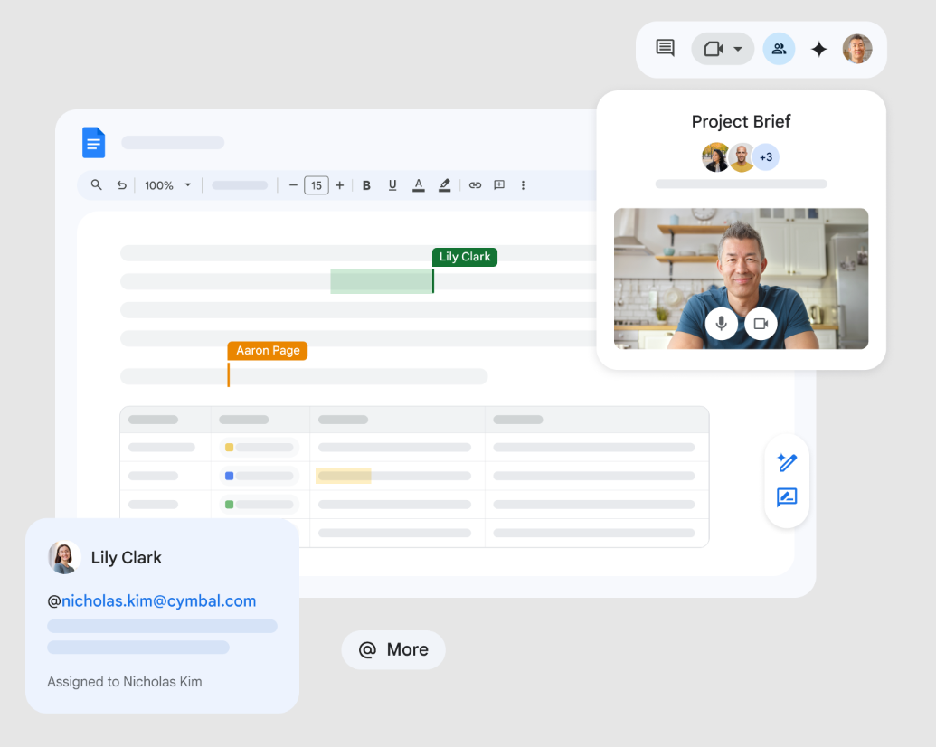Select the font size field showing 15
The height and width of the screenshot is (747, 936).
pyautogui.click(x=317, y=185)
